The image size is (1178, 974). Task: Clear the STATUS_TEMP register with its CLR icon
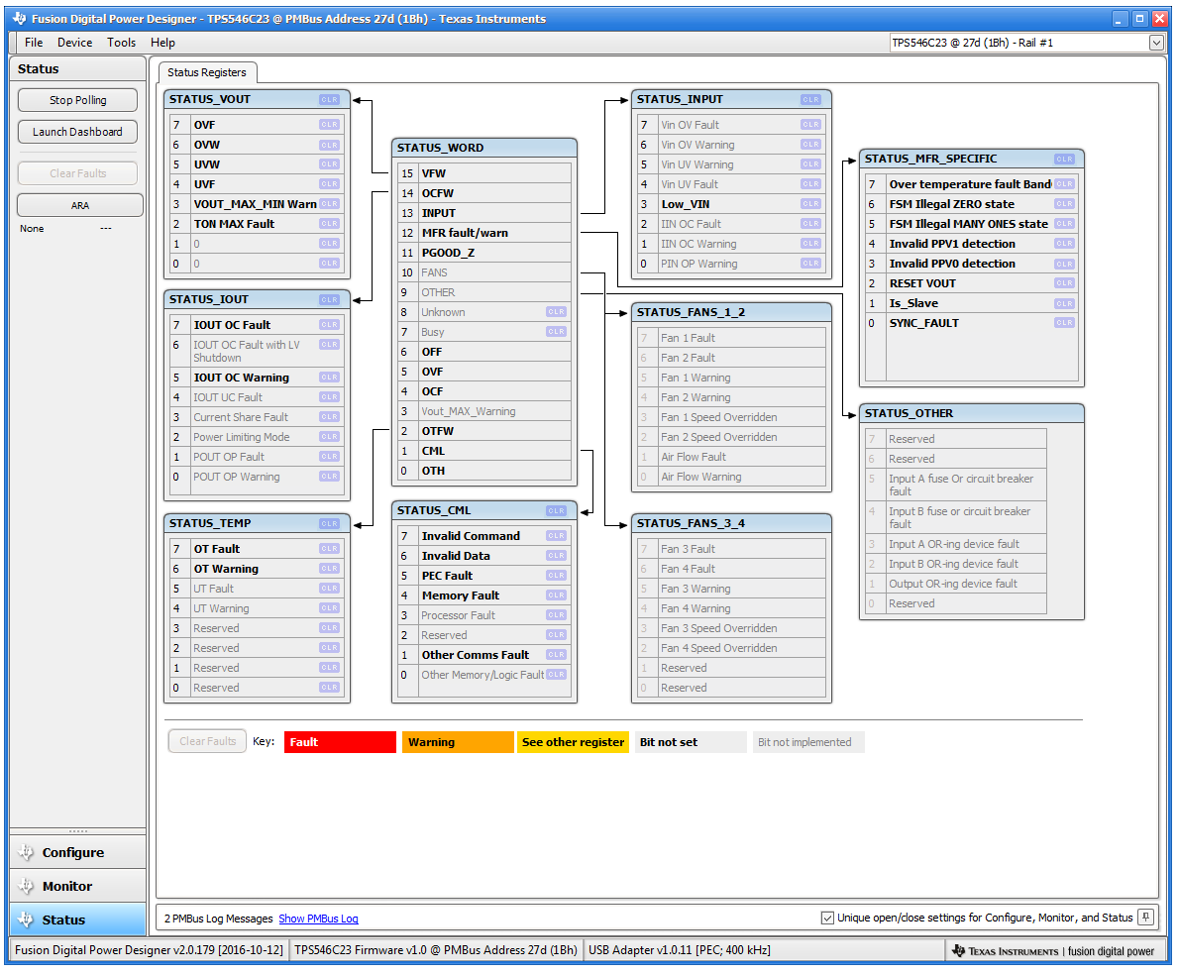click(x=328, y=523)
